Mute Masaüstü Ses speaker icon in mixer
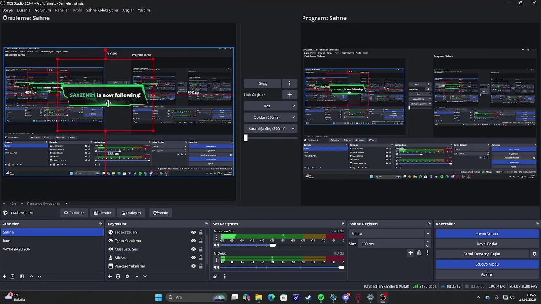This screenshot has height=304, width=541. pos(216,245)
